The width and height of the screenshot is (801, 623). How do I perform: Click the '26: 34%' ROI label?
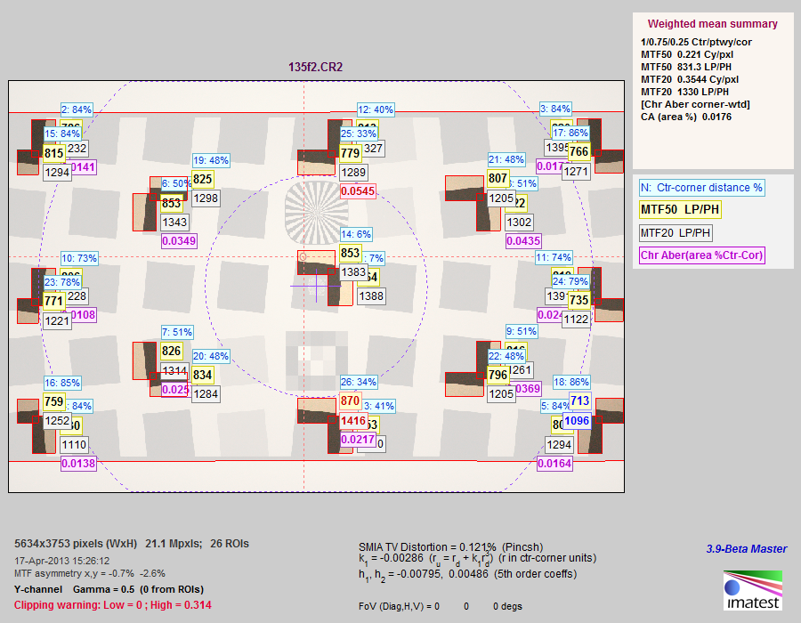pyautogui.click(x=357, y=383)
